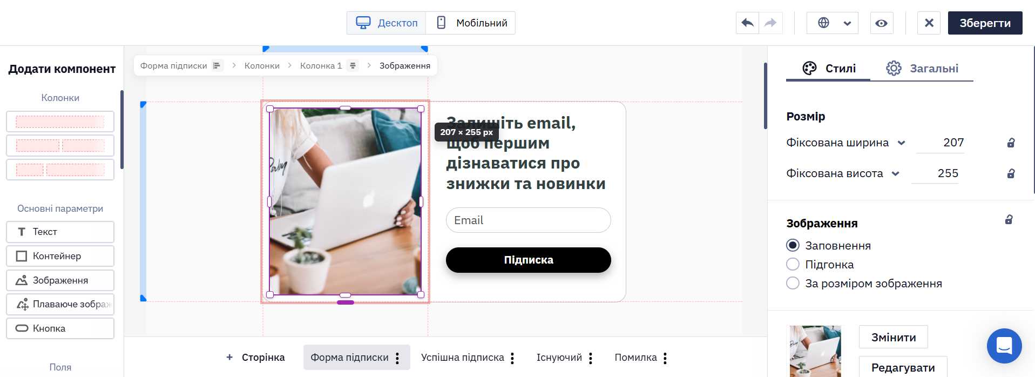Add the two equal columns layout
Screen dimensions: 1035x377
(x=60, y=145)
